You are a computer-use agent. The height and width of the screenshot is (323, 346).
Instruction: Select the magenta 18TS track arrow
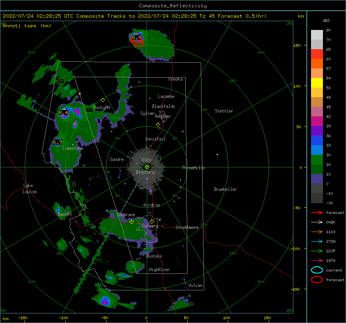[x=317, y=261]
